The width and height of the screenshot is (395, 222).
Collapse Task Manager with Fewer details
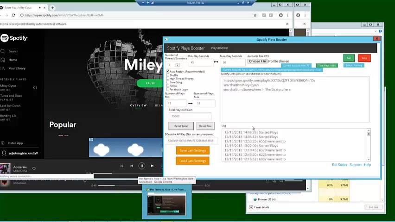click(x=259, y=207)
